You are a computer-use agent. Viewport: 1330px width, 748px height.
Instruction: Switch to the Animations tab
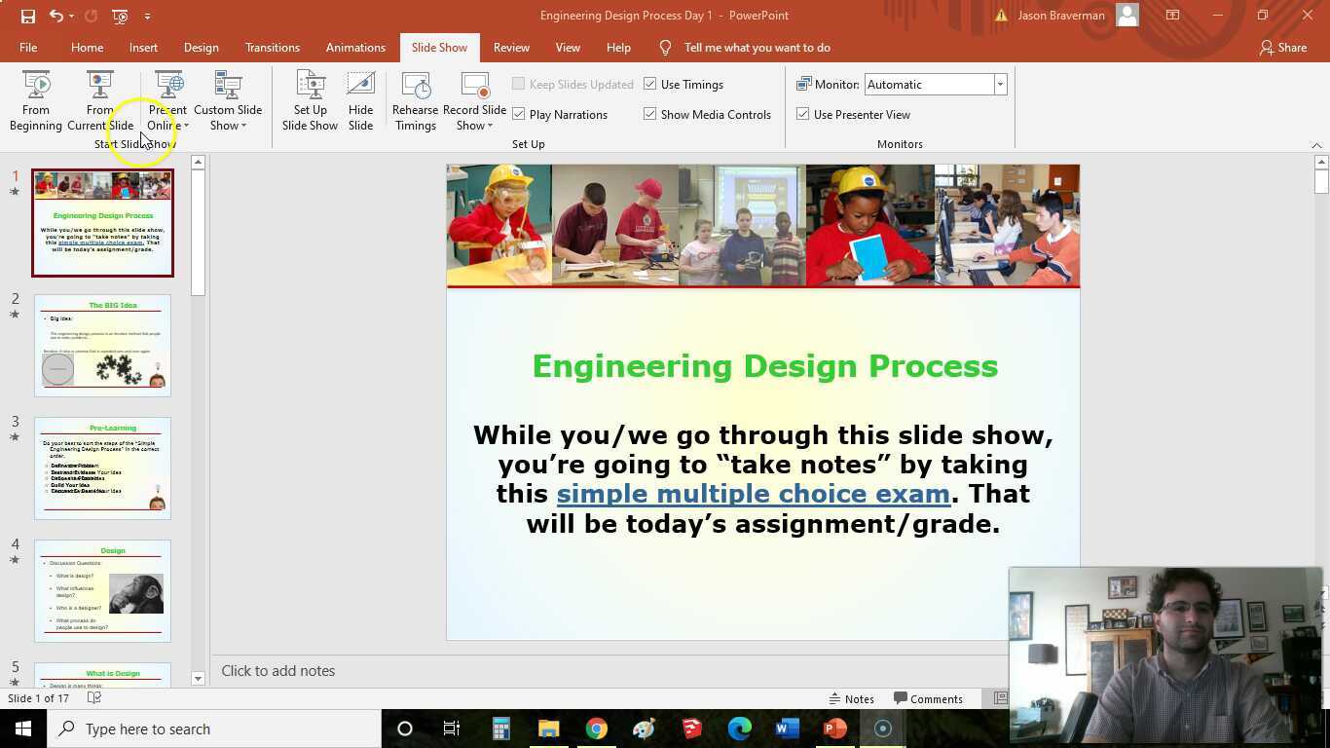tap(354, 47)
